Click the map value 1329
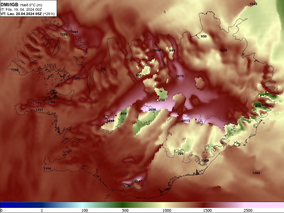This screenshot has height=213, width=284. [15, 70]
